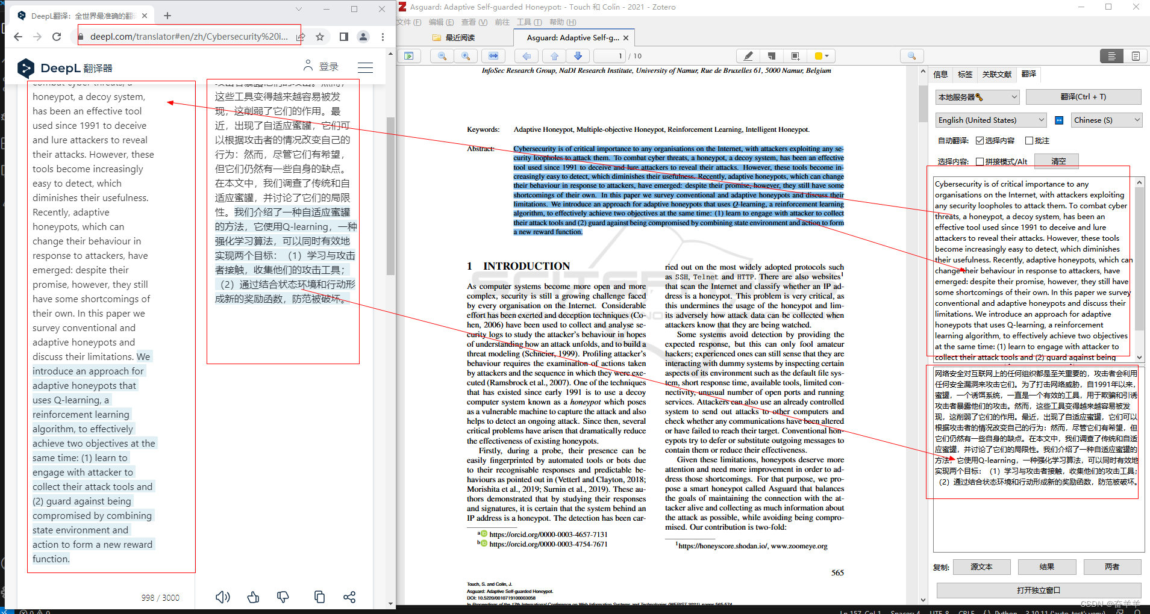Click the 翻译(Ctrl + T) button
Screen dimensions: 1150x614
pos(1083,97)
